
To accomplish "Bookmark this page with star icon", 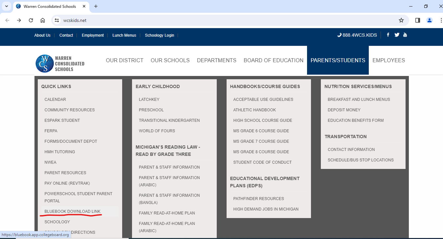I will (x=401, y=20).
